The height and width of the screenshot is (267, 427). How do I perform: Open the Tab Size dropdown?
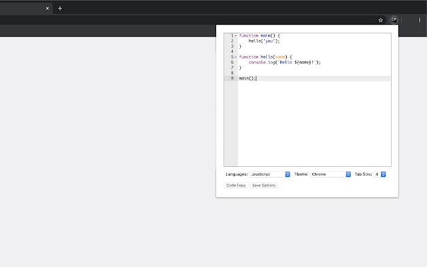tap(380, 174)
